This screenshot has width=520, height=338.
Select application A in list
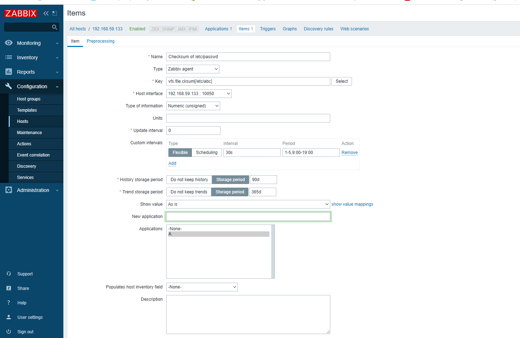click(219, 234)
